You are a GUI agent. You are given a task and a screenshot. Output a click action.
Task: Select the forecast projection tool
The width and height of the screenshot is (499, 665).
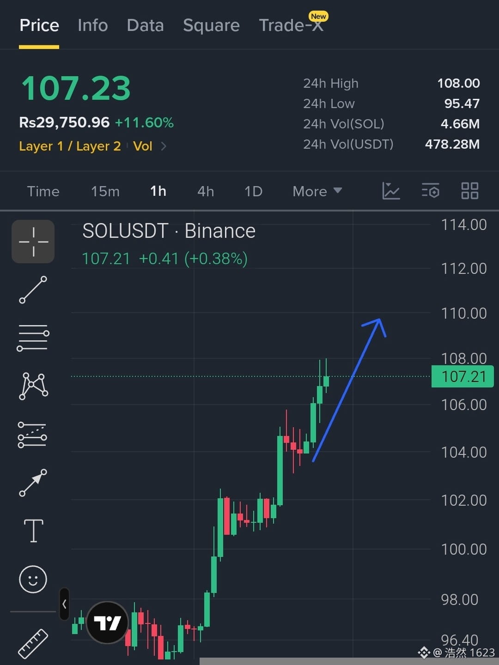[32, 435]
